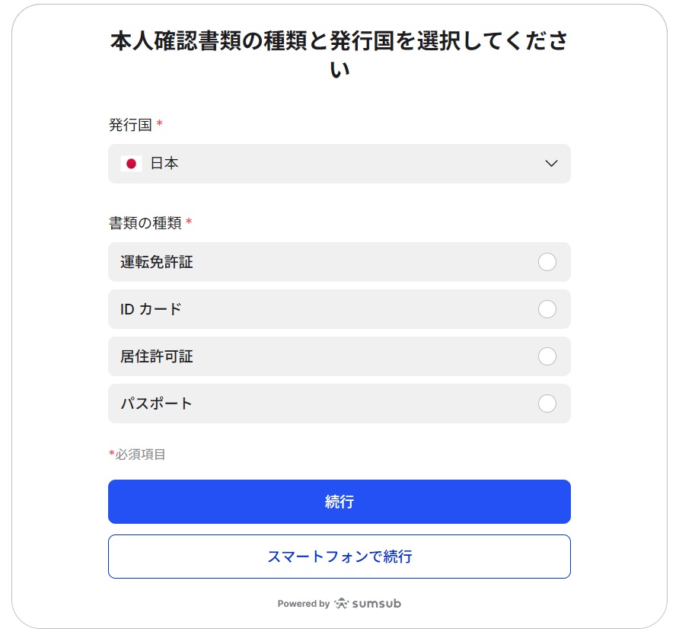Click the パスポート option label text

point(157,404)
